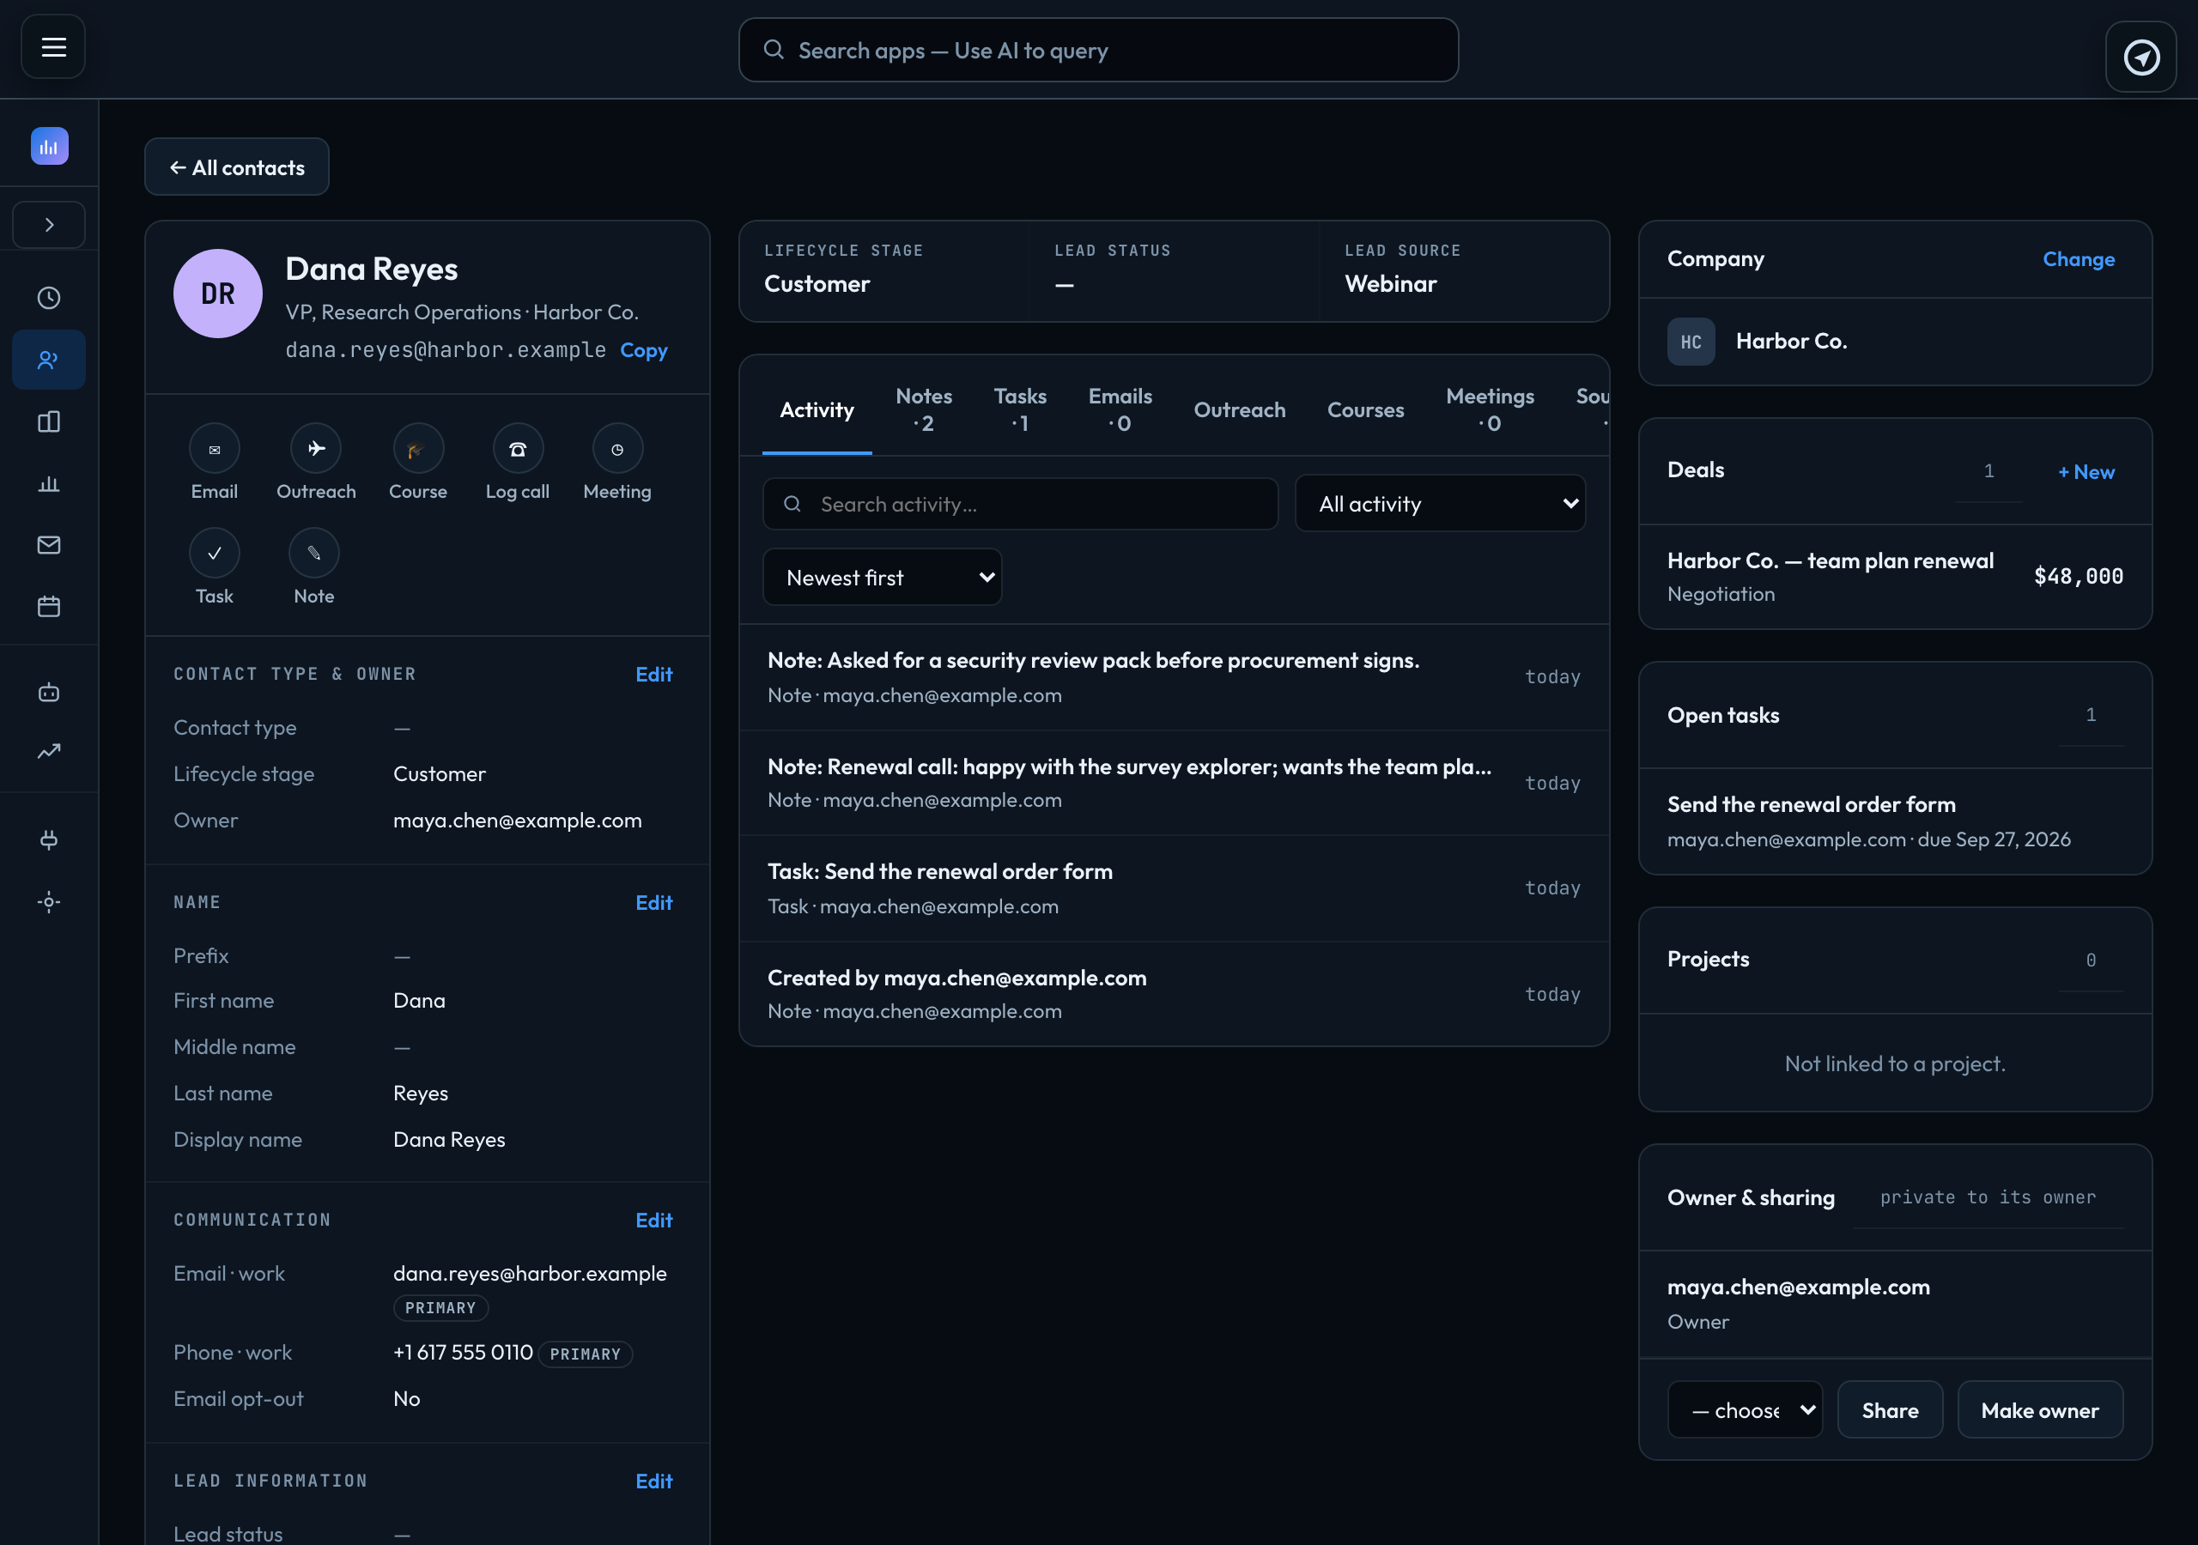Switch to the Tasks tab
The width and height of the screenshot is (2198, 1545).
click(1019, 409)
